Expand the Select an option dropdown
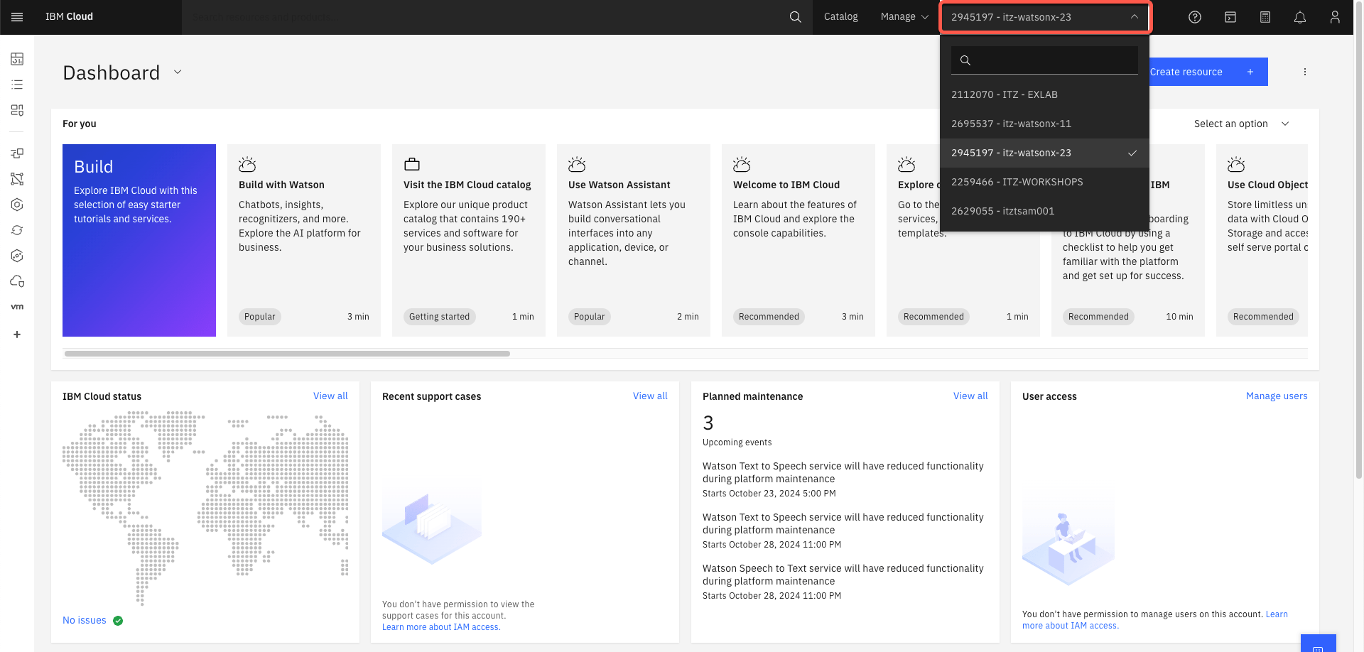This screenshot has height=652, width=1364. tap(1240, 124)
